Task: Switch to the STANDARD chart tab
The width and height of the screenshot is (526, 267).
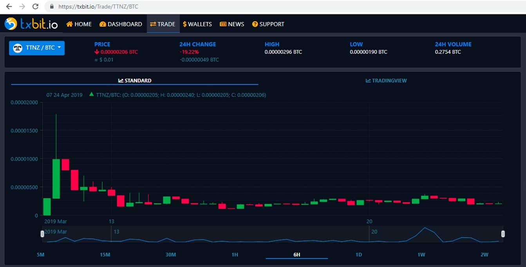Action: click(135, 80)
